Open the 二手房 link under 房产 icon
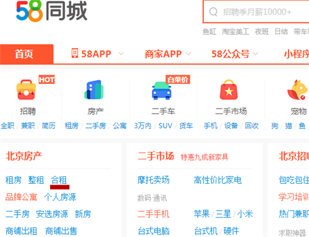 96,126
